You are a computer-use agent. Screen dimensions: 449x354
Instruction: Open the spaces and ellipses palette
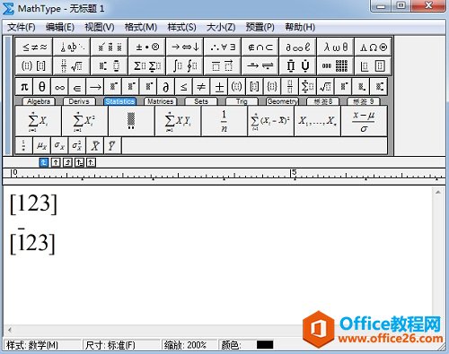[72, 47]
